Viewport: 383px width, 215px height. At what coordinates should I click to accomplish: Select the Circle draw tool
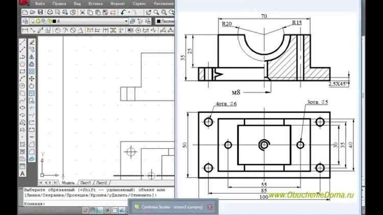coord(22,86)
